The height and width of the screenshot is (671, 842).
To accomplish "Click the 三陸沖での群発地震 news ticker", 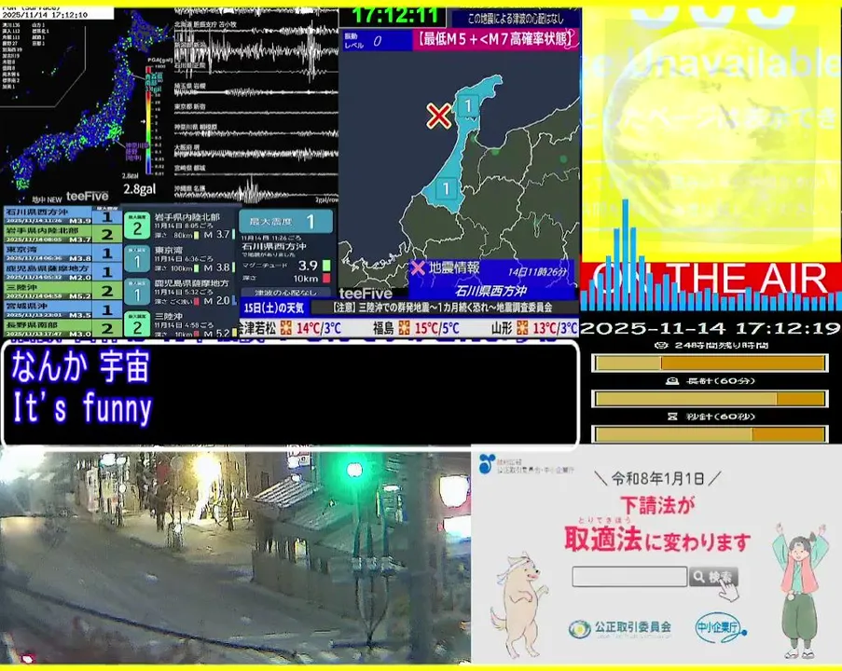I will tap(443, 308).
